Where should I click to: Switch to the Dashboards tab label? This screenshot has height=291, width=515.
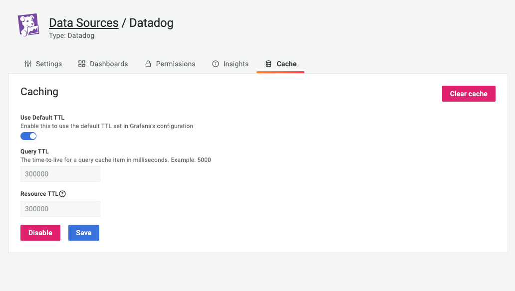coord(109,64)
